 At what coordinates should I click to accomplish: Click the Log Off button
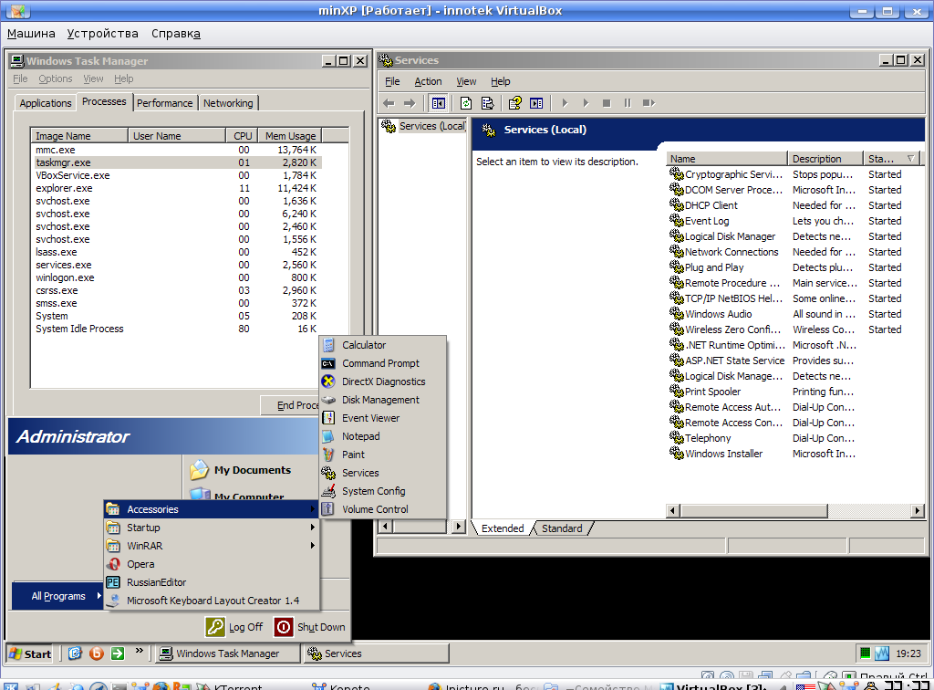pos(235,627)
